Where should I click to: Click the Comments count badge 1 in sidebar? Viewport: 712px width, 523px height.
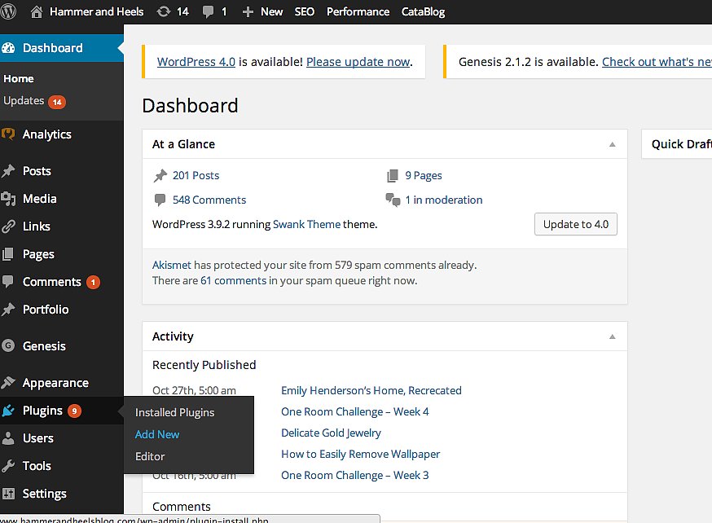(93, 282)
